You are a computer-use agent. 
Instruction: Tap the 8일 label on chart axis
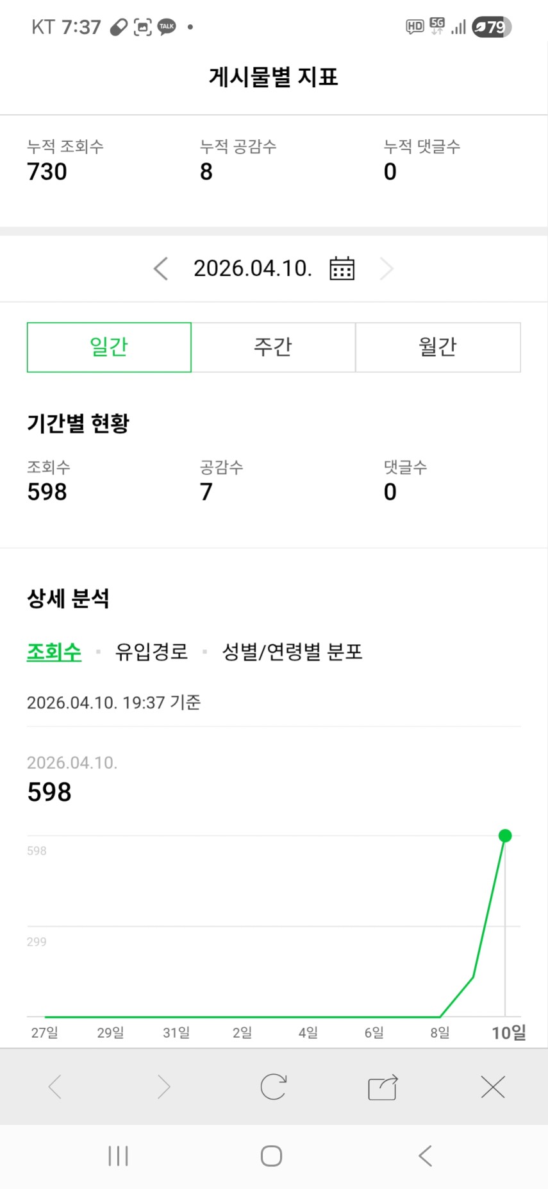click(440, 1032)
